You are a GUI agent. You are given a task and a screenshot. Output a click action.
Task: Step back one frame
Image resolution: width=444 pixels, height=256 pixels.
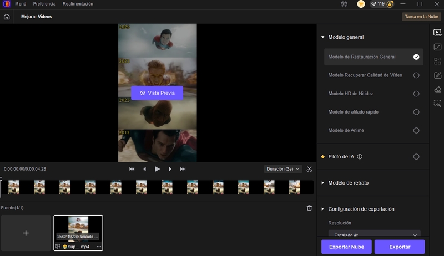[145, 169]
